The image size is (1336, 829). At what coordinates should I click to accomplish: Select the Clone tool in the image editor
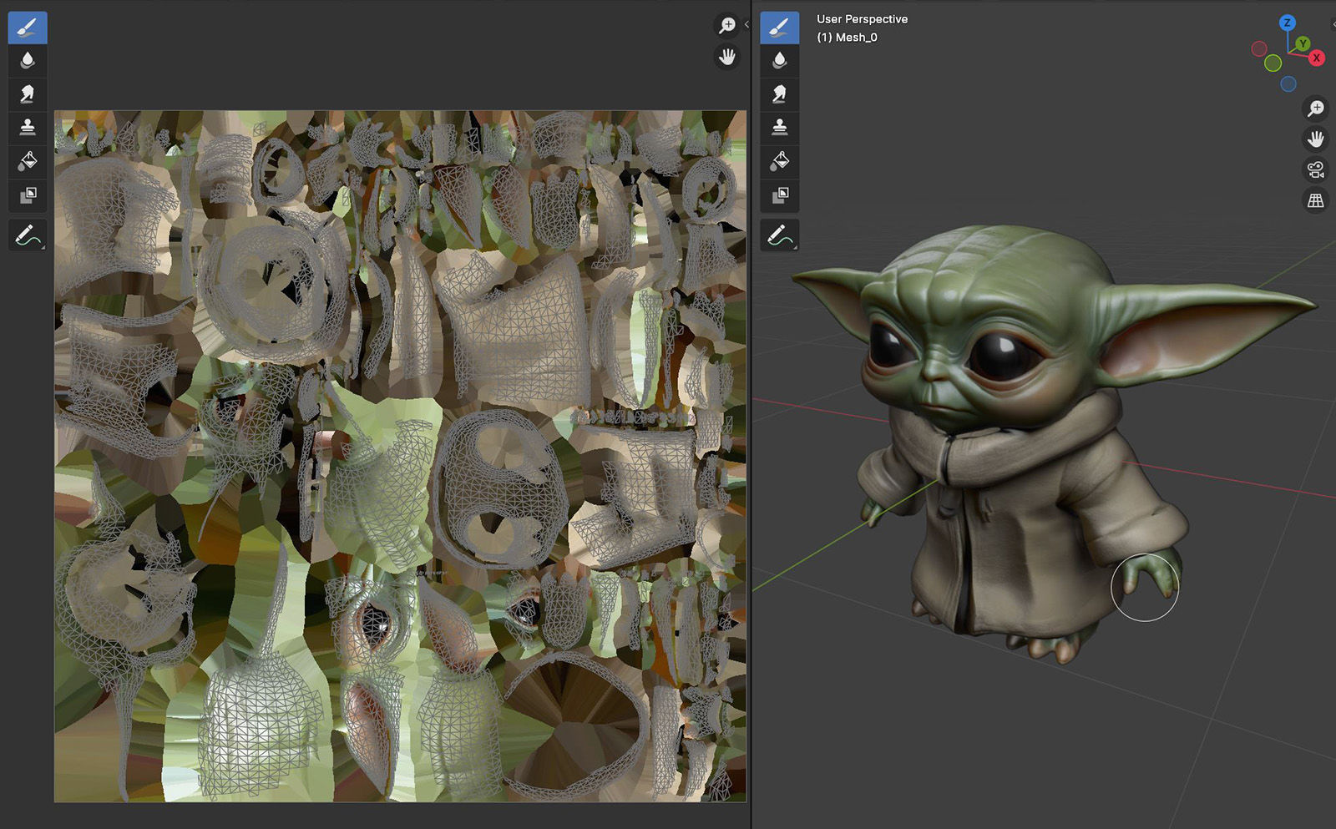coord(28,128)
